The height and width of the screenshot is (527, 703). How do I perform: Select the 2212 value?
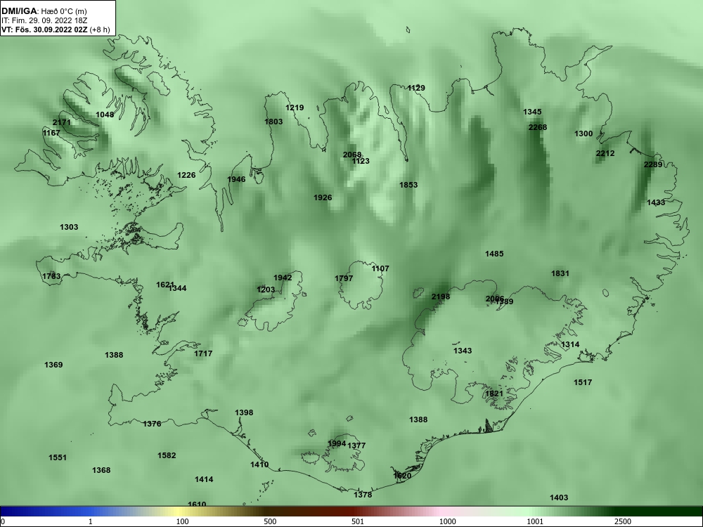tap(605, 153)
